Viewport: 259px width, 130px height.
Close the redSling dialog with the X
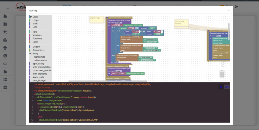click(x=229, y=10)
